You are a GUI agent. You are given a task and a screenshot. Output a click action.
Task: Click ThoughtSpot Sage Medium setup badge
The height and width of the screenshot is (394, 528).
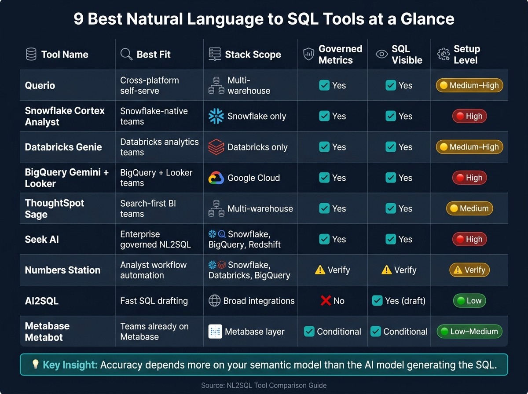(x=469, y=208)
